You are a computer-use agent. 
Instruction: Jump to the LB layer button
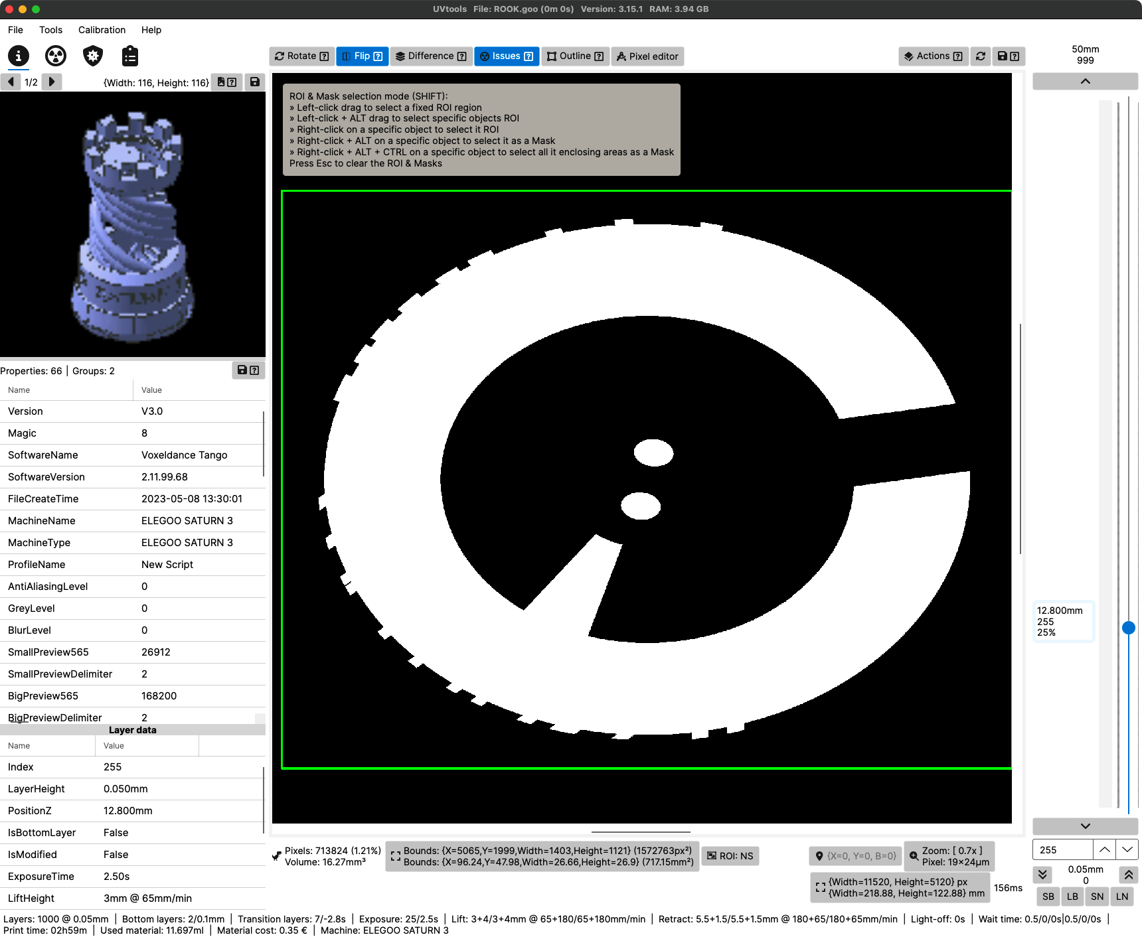pyautogui.click(x=1072, y=897)
